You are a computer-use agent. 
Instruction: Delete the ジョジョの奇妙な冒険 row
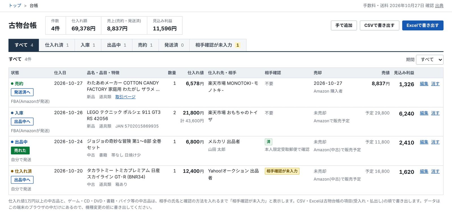435,142
